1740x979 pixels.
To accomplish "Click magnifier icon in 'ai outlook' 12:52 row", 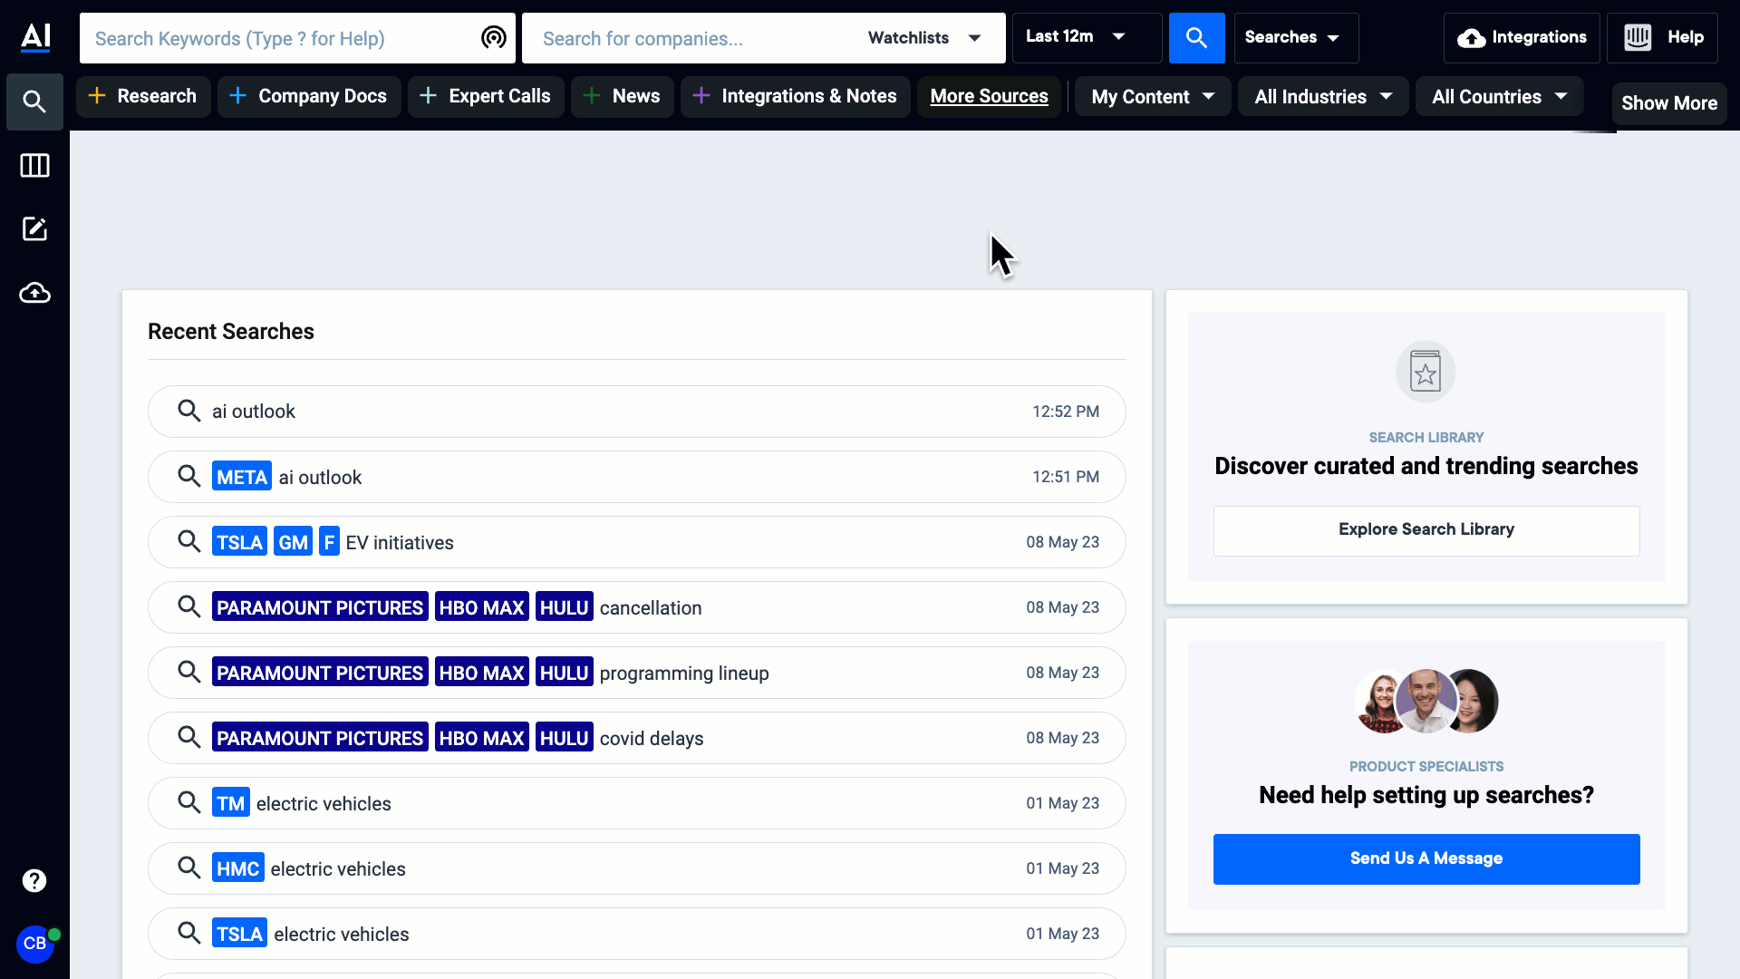I will (x=188, y=411).
